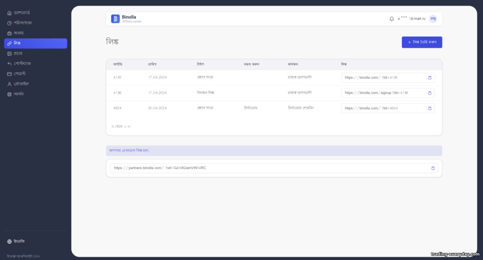This screenshot has height=260, width=483.
Task: Click the user avatar badge beside the email
Action: (x=433, y=19)
